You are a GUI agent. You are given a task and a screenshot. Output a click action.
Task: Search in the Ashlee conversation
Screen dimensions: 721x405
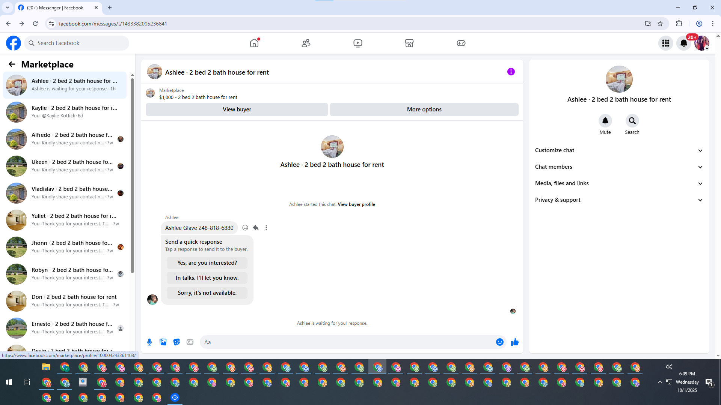pyautogui.click(x=632, y=121)
